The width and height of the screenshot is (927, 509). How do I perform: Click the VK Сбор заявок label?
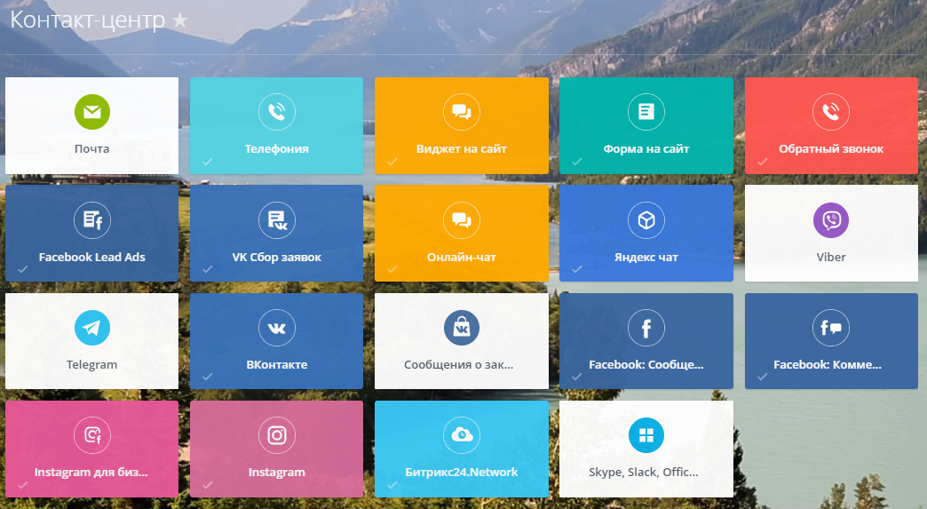pos(277,257)
